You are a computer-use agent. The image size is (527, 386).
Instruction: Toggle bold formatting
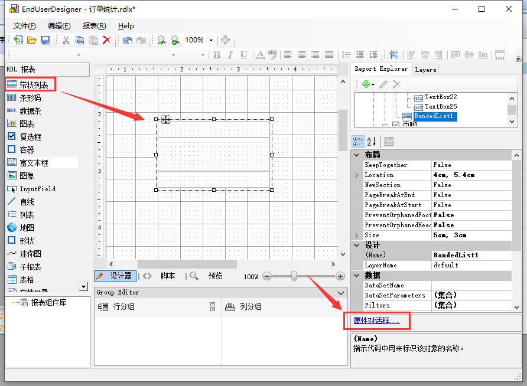[x=217, y=55]
